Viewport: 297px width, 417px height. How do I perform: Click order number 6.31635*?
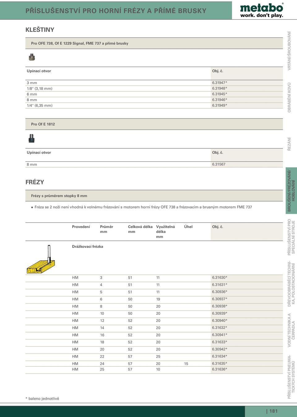(x=220, y=363)
